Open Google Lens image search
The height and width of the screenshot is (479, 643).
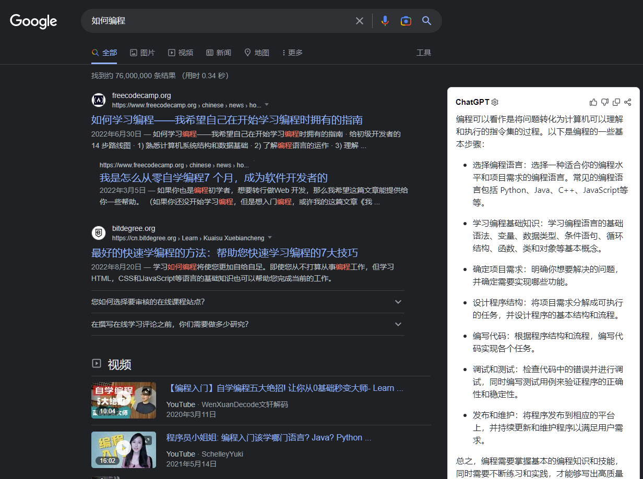coord(406,21)
